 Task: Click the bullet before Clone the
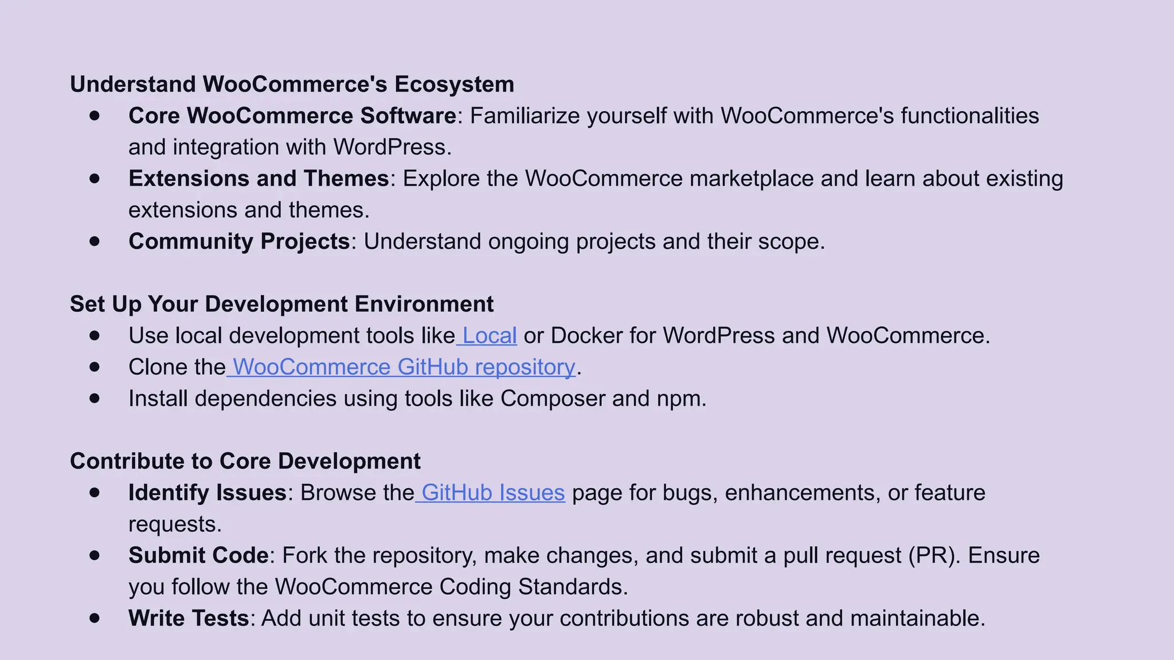95,367
